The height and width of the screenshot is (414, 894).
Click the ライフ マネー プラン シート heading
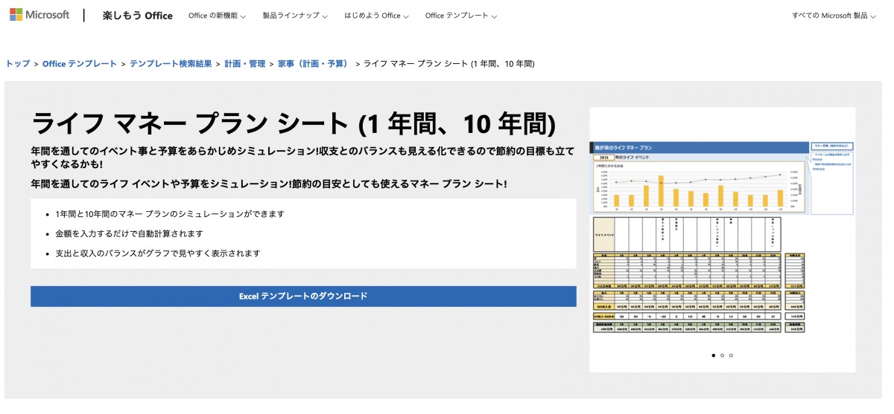pyautogui.click(x=294, y=123)
